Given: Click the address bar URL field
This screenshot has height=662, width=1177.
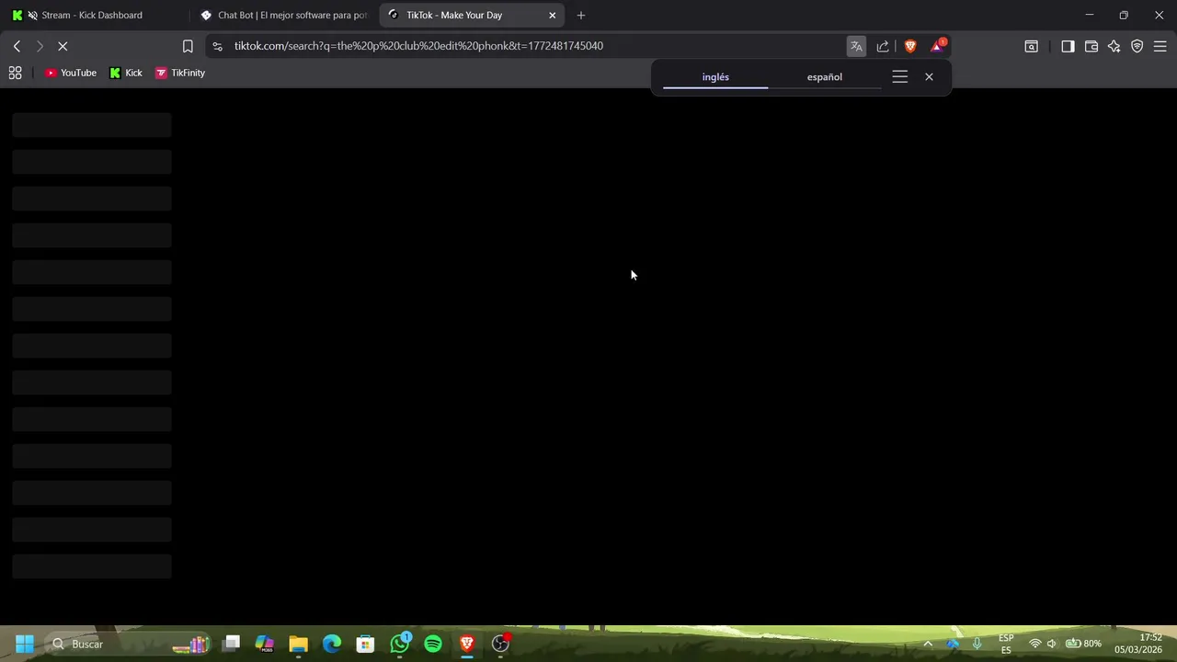Looking at the screenshot, I should point(533,46).
